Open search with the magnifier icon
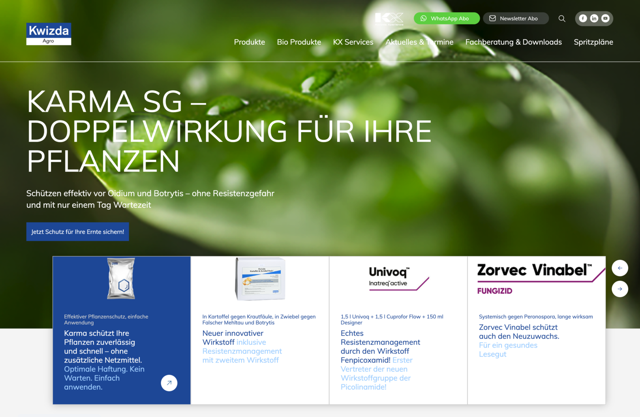The width and height of the screenshot is (640, 417). [x=562, y=19]
